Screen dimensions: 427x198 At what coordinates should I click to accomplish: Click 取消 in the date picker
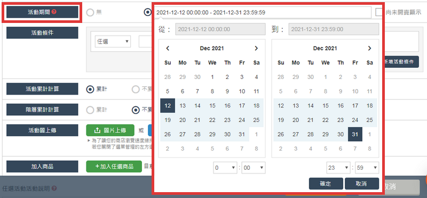[x=362, y=184]
